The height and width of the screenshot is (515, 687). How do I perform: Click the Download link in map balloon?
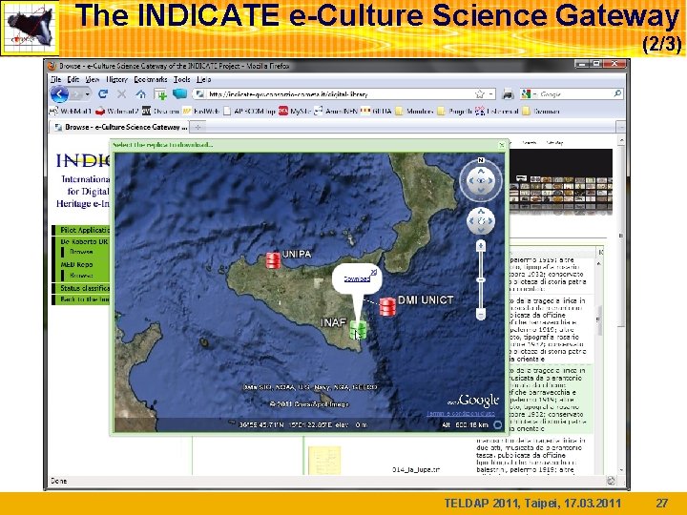357,278
